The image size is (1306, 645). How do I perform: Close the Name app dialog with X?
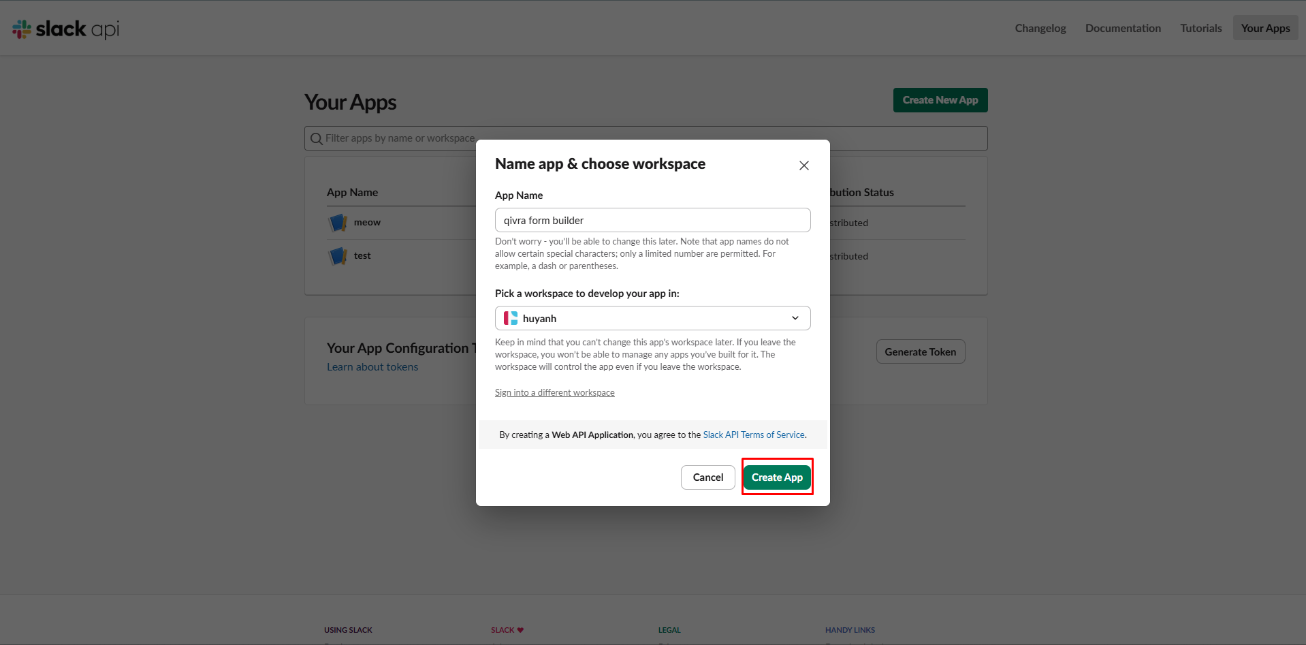(804, 166)
